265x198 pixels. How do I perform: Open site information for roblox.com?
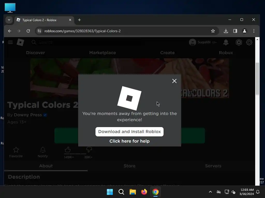pos(39,31)
